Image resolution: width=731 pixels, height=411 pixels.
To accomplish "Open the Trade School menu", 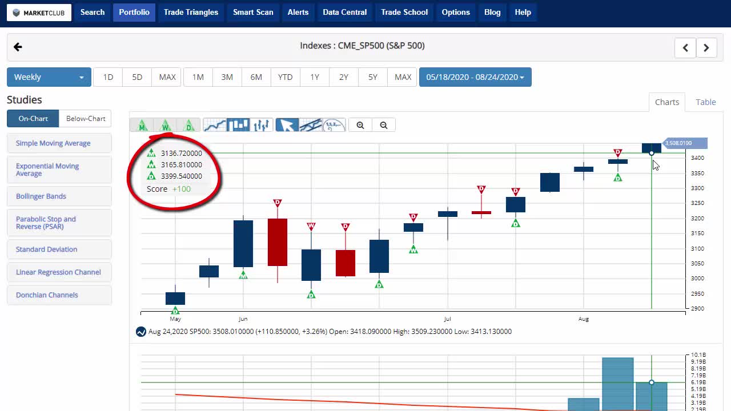I will (x=404, y=12).
